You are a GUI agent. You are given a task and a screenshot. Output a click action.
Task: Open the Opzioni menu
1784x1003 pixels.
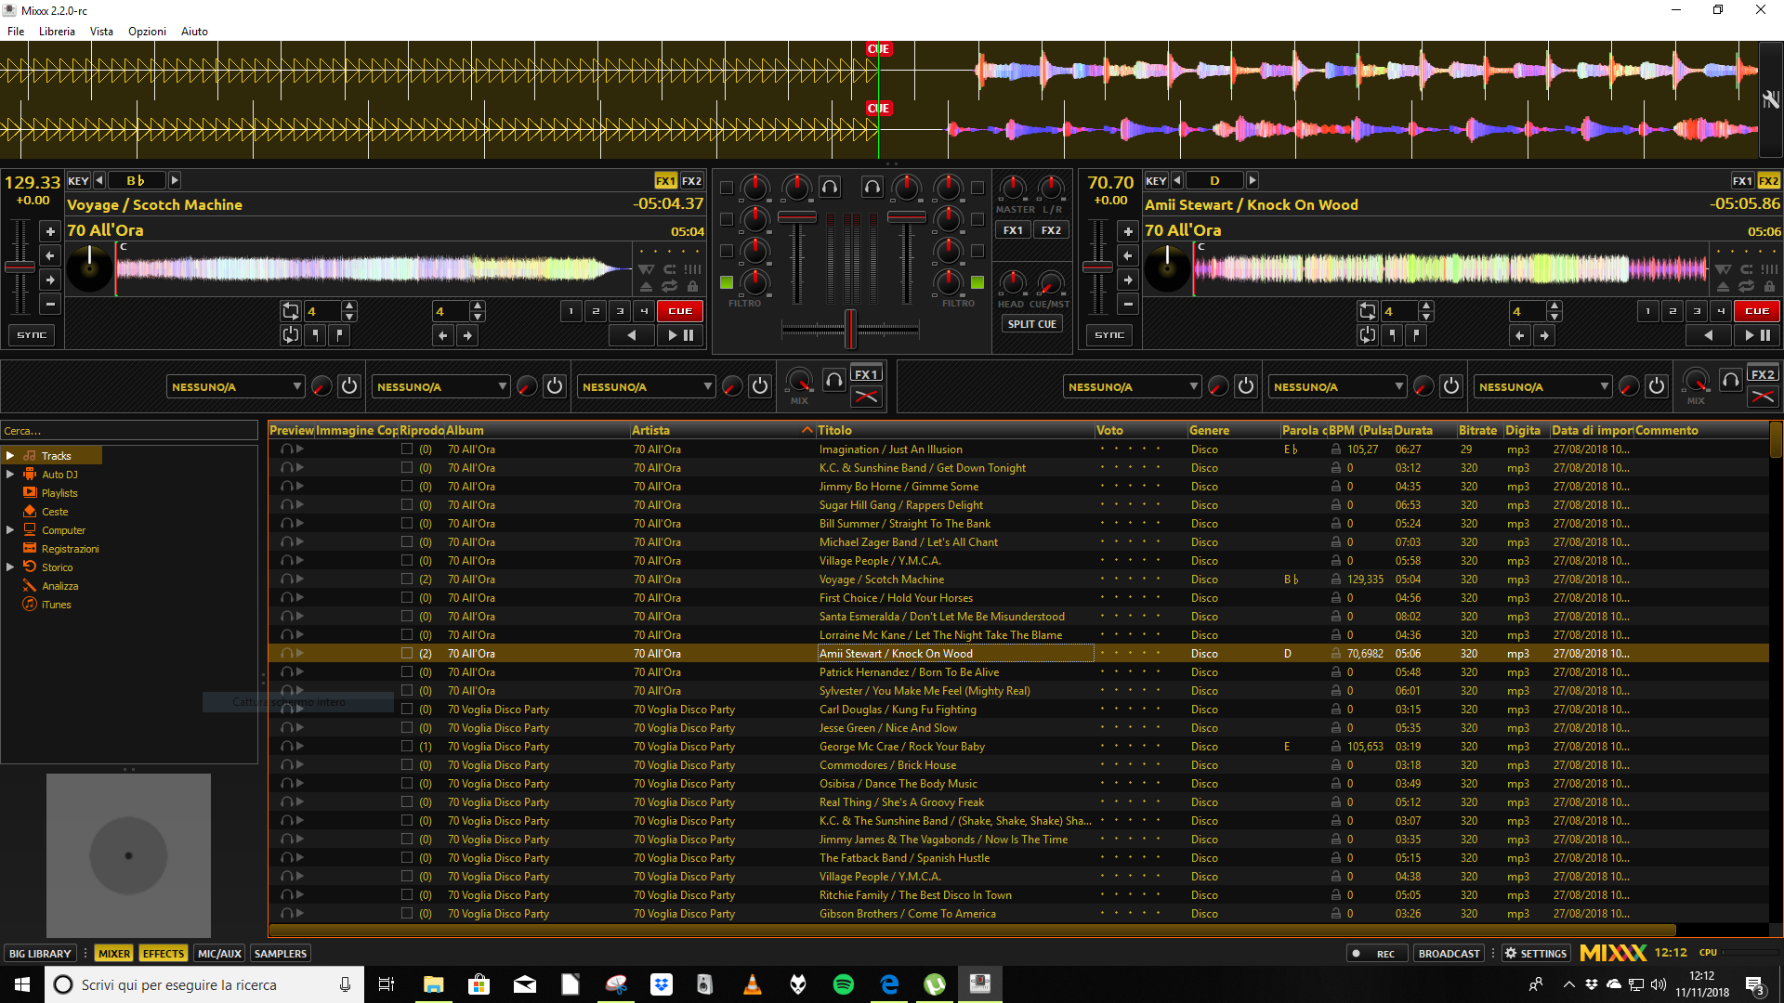(147, 31)
